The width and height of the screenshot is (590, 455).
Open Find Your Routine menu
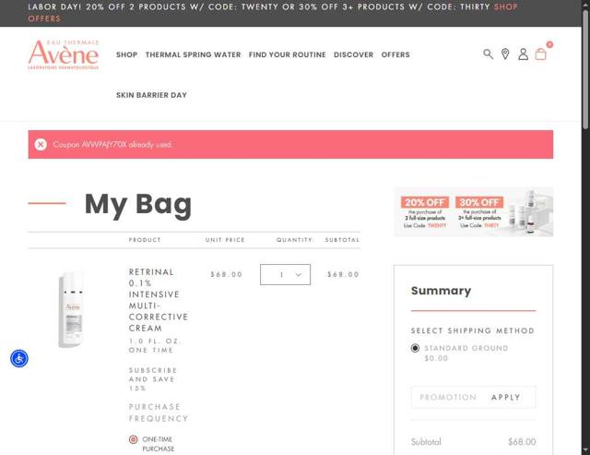[287, 54]
